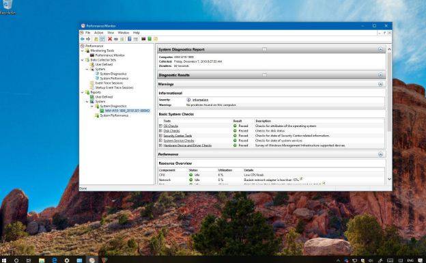The image size is (426, 263).
Task: Open the Security Center Tests link
Action: (x=177, y=135)
